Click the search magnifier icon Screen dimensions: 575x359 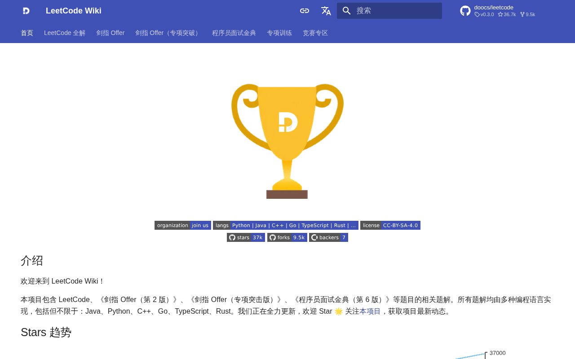347,11
